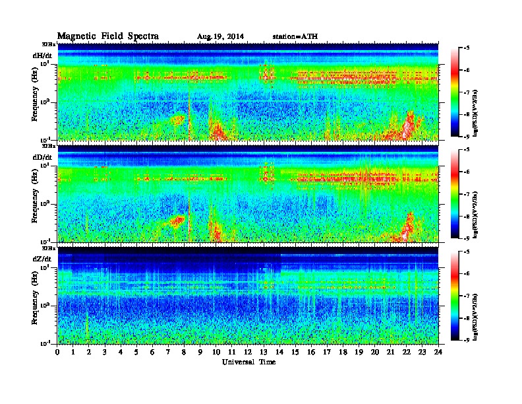Click the dZ/dt panel color bar
Image resolution: width=522 pixels, height=404 pixels.
point(455,296)
